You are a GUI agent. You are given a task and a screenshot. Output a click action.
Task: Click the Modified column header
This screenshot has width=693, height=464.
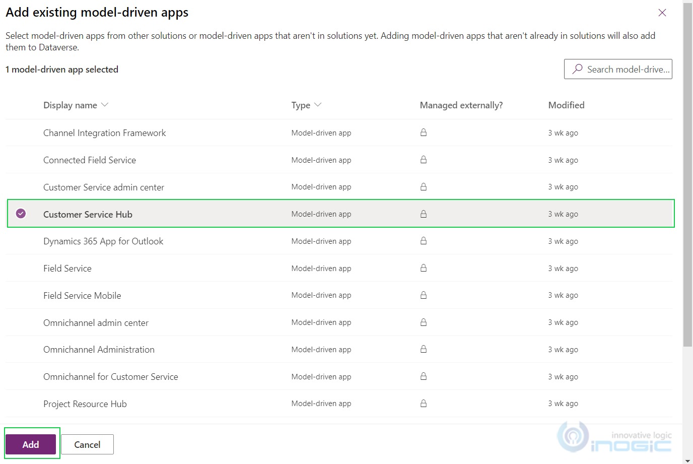click(x=567, y=105)
